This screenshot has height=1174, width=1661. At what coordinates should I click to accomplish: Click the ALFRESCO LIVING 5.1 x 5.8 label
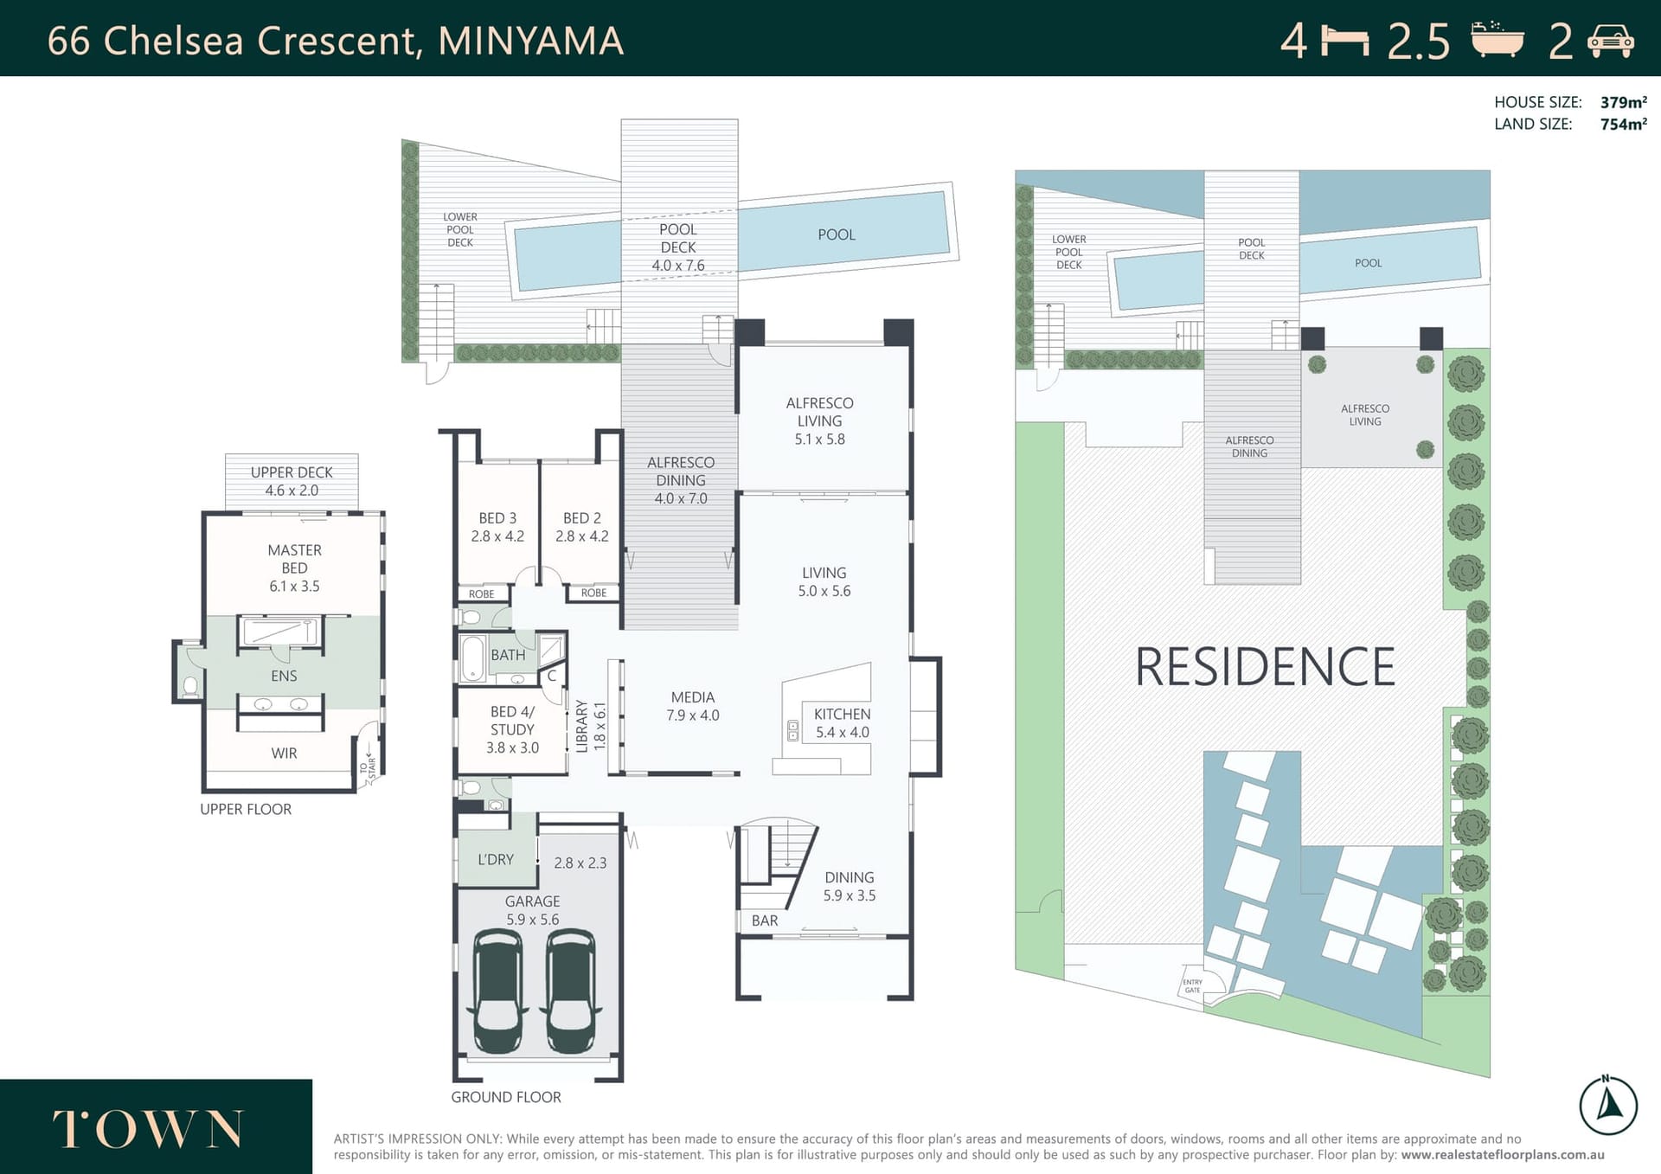pyautogui.click(x=819, y=420)
